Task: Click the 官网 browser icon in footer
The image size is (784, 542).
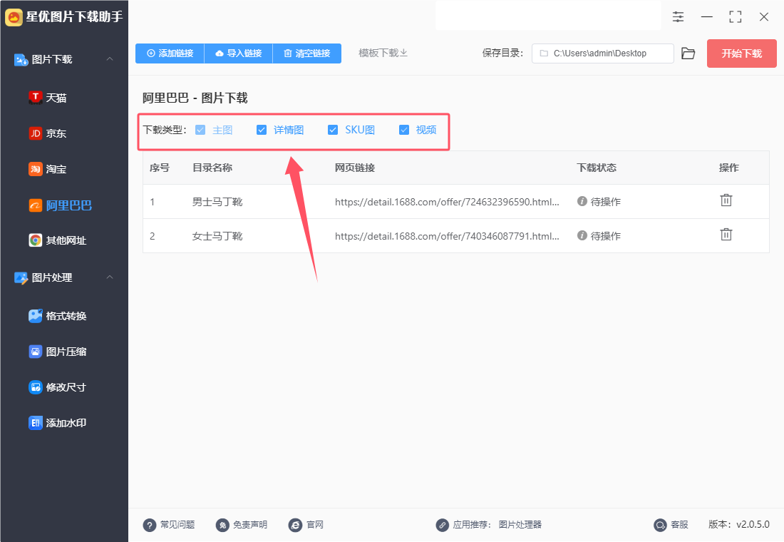Action: (x=296, y=525)
